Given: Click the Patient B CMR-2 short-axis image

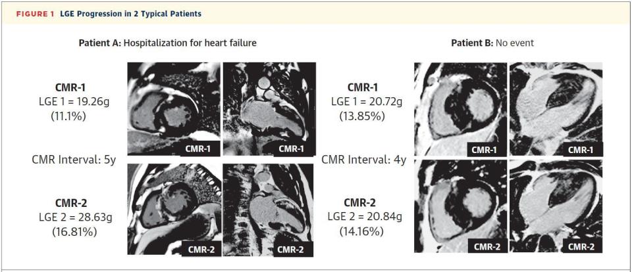Looking at the screenshot, I should click(x=460, y=206).
